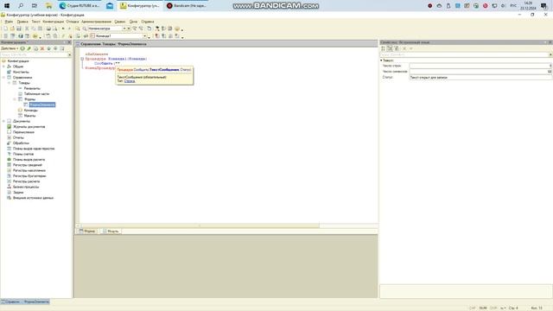Click the configuration tree search field
553x311 pixels.
point(34,54)
